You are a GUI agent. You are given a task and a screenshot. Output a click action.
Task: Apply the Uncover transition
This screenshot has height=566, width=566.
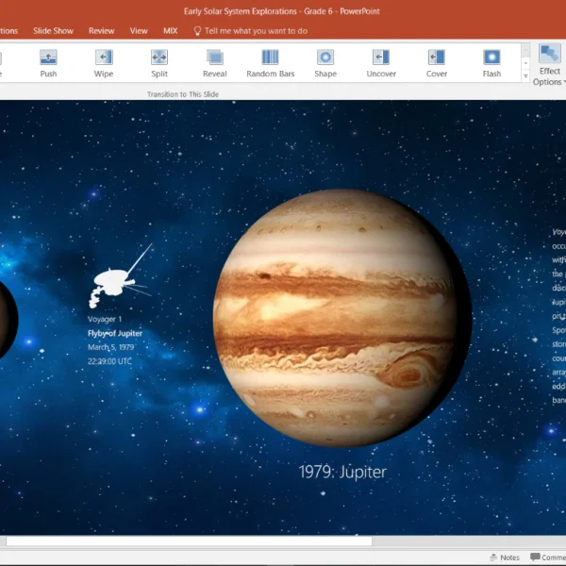pos(381,63)
